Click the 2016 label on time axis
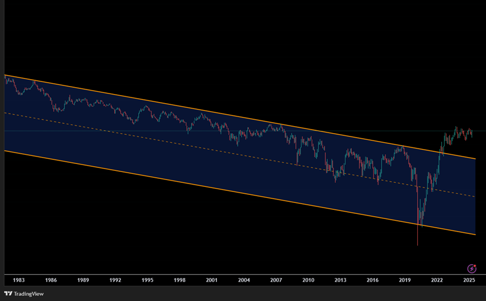 coord(372,280)
